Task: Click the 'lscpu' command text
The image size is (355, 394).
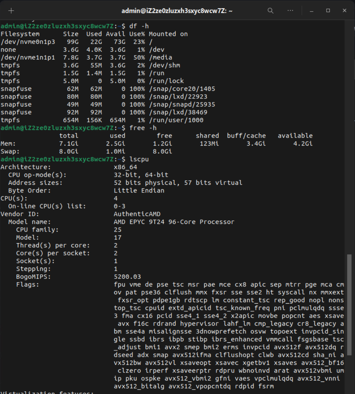Action: 139,159
